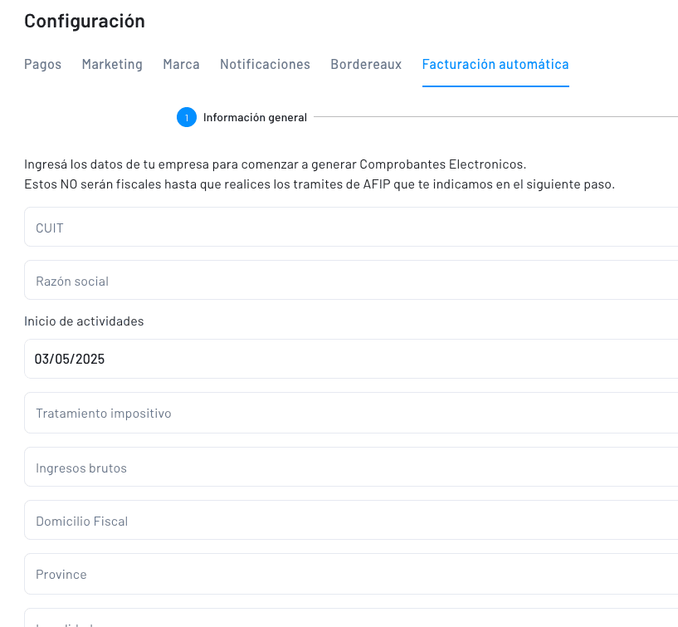Open the Notificaciones tab

(265, 64)
